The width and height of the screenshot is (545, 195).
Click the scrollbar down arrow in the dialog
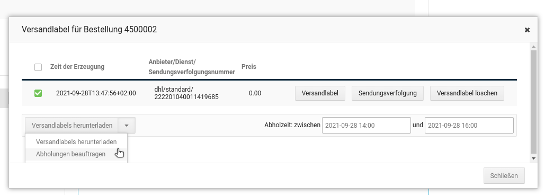pyautogui.click(x=534, y=158)
